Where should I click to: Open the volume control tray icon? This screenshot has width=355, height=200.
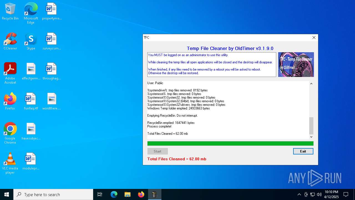(x=319, y=194)
